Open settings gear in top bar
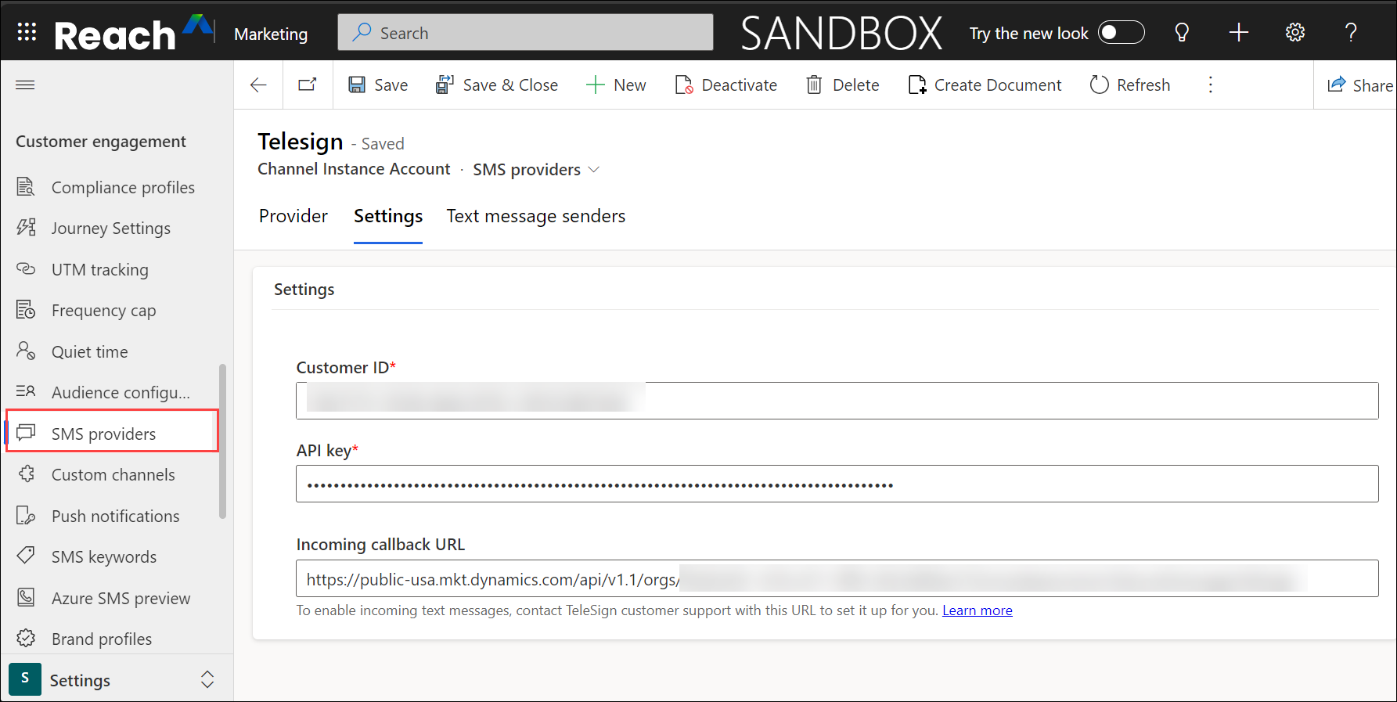The height and width of the screenshot is (702, 1397). click(x=1295, y=33)
